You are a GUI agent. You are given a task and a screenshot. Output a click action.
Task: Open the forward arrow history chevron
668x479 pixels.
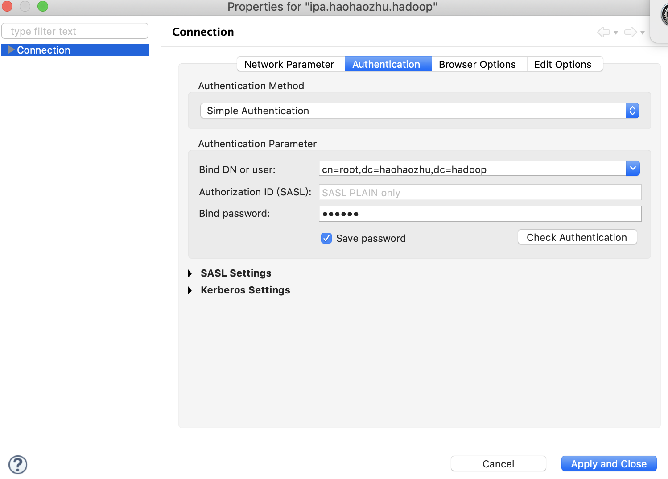pos(642,33)
